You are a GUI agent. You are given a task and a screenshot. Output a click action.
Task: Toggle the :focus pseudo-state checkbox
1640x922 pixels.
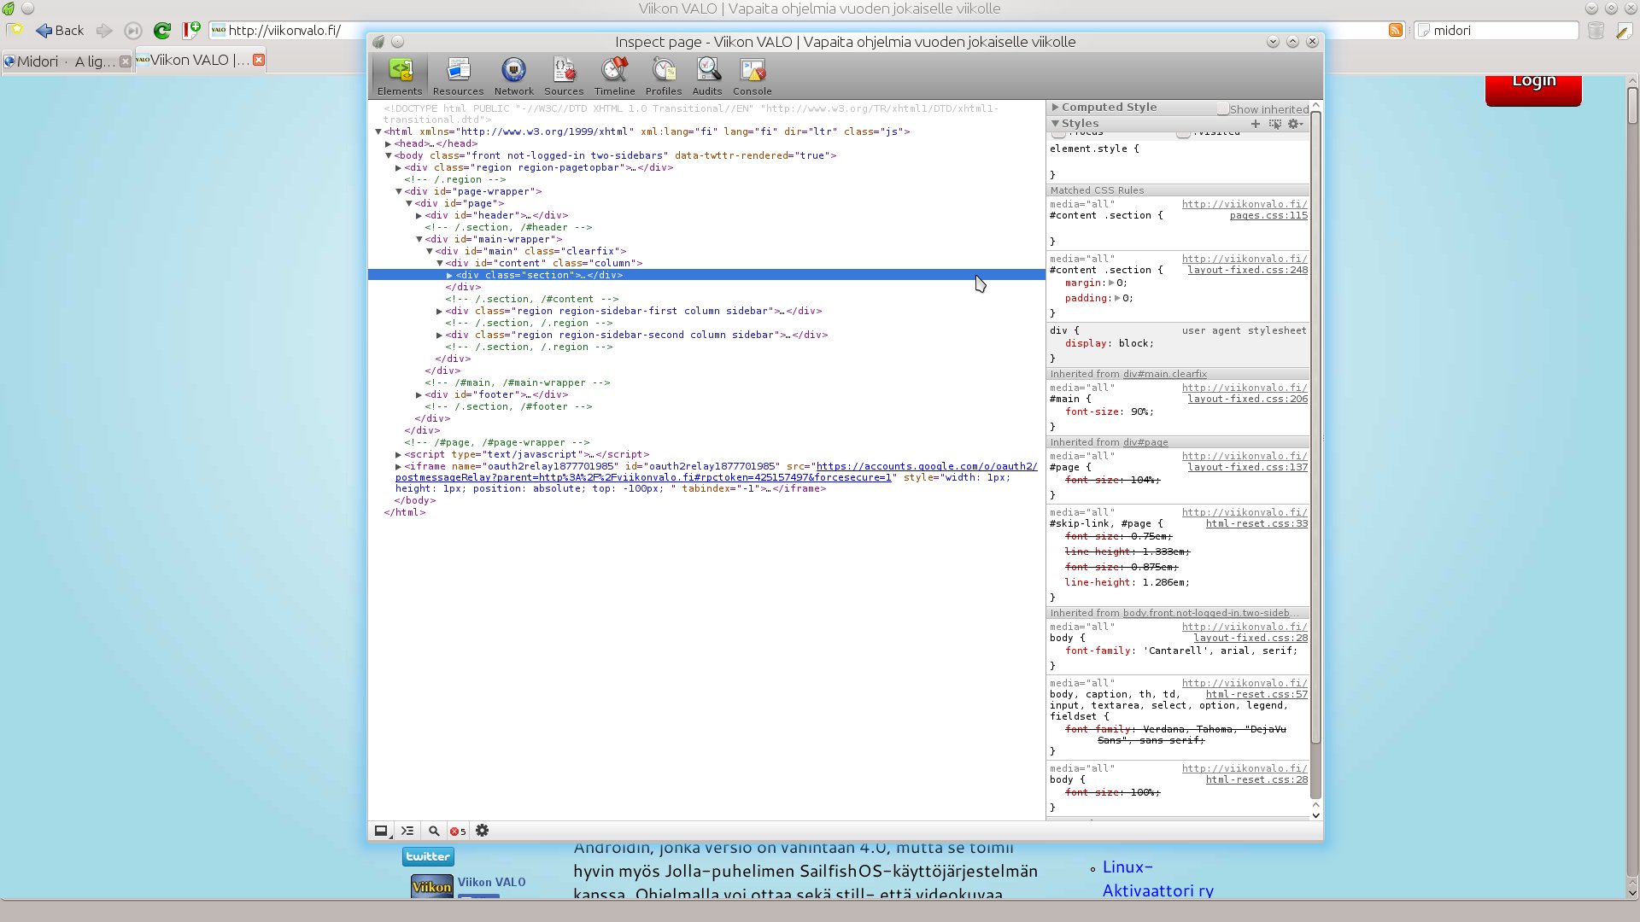1059,134
